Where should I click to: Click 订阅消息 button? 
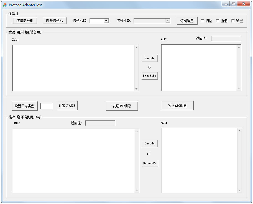(x=187, y=21)
